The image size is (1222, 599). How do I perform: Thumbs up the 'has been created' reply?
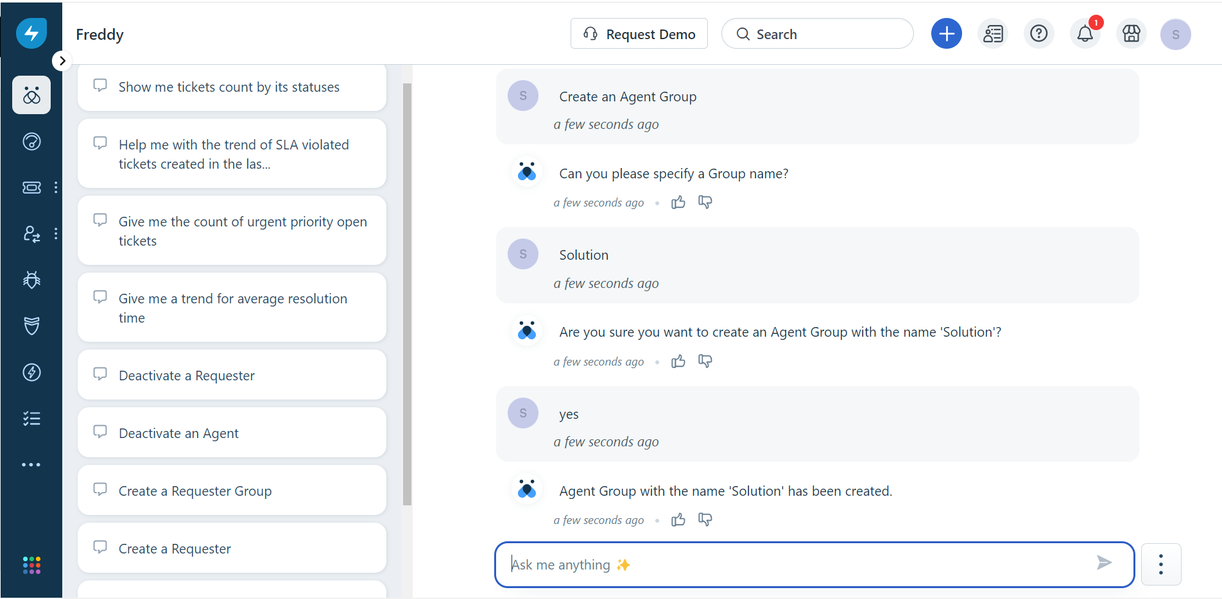678,520
